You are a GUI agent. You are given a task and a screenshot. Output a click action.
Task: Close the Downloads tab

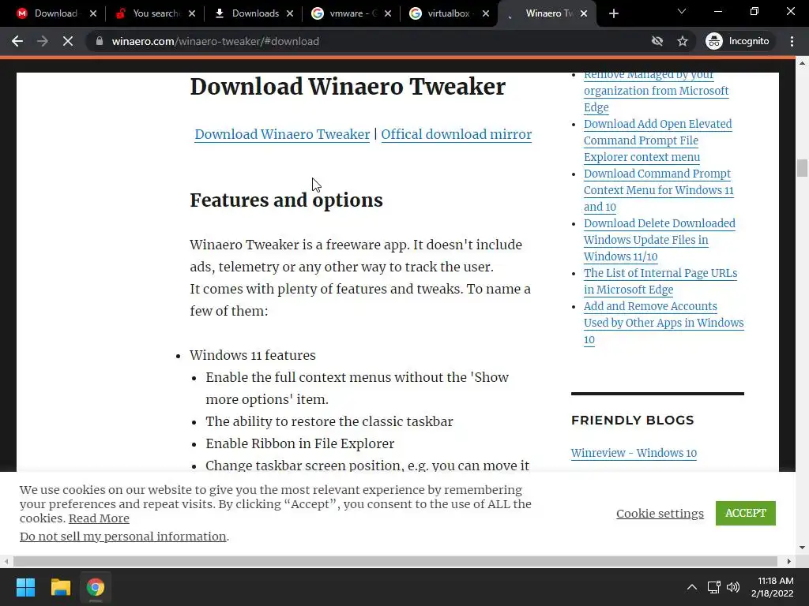pyautogui.click(x=290, y=13)
